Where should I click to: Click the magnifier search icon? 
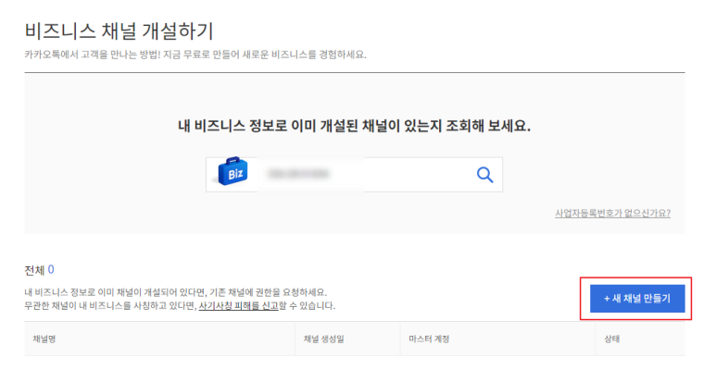pos(485,175)
